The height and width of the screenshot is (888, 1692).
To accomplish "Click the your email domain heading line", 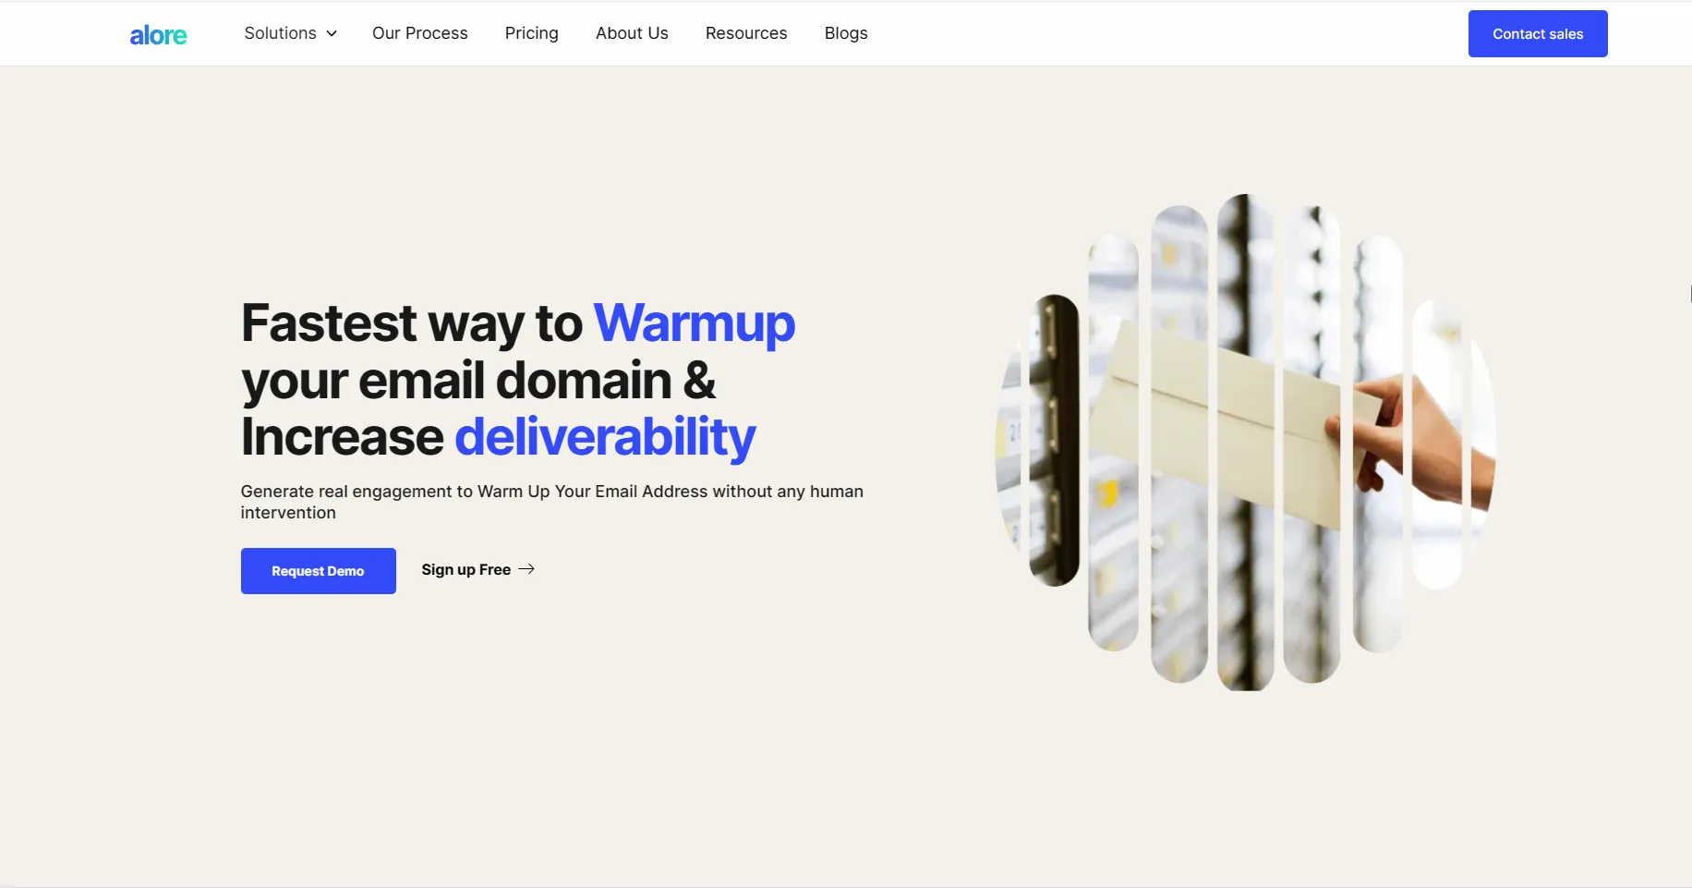I will pos(478,381).
